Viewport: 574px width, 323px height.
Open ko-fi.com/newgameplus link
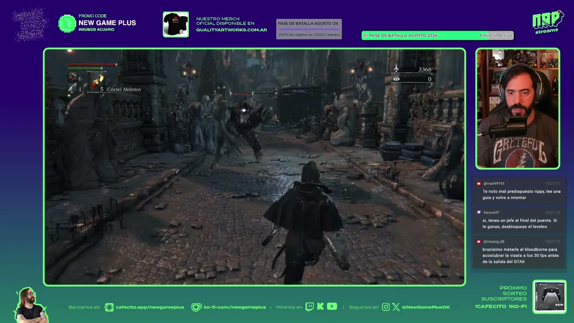pyautogui.click(x=235, y=307)
